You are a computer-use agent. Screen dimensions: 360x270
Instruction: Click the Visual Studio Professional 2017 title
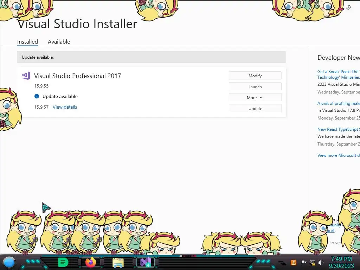coord(77,76)
